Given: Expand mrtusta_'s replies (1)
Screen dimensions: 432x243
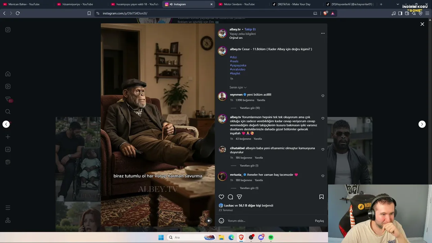Looking at the screenshot, I should click(249, 188).
